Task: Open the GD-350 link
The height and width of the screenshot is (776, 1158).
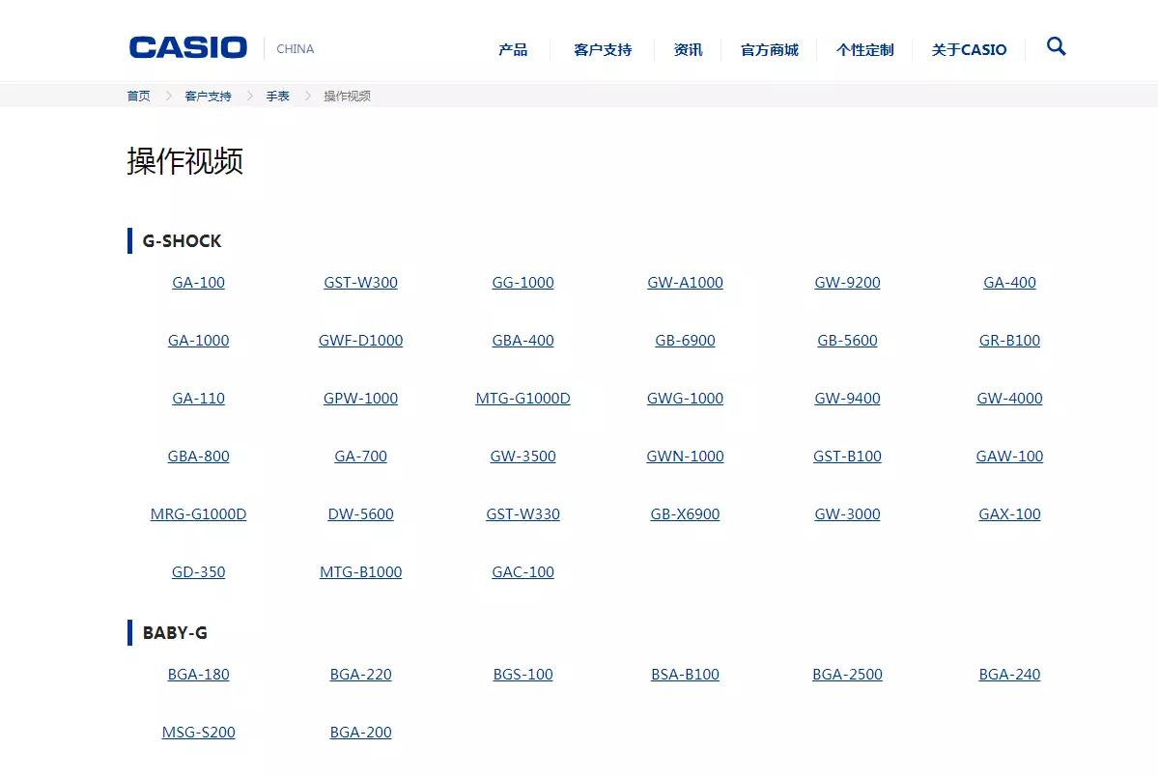Action: (x=199, y=572)
